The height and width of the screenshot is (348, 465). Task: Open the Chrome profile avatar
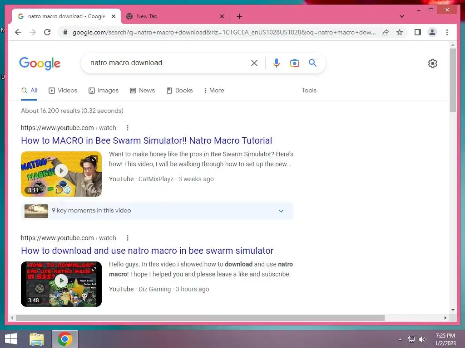pos(432,32)
